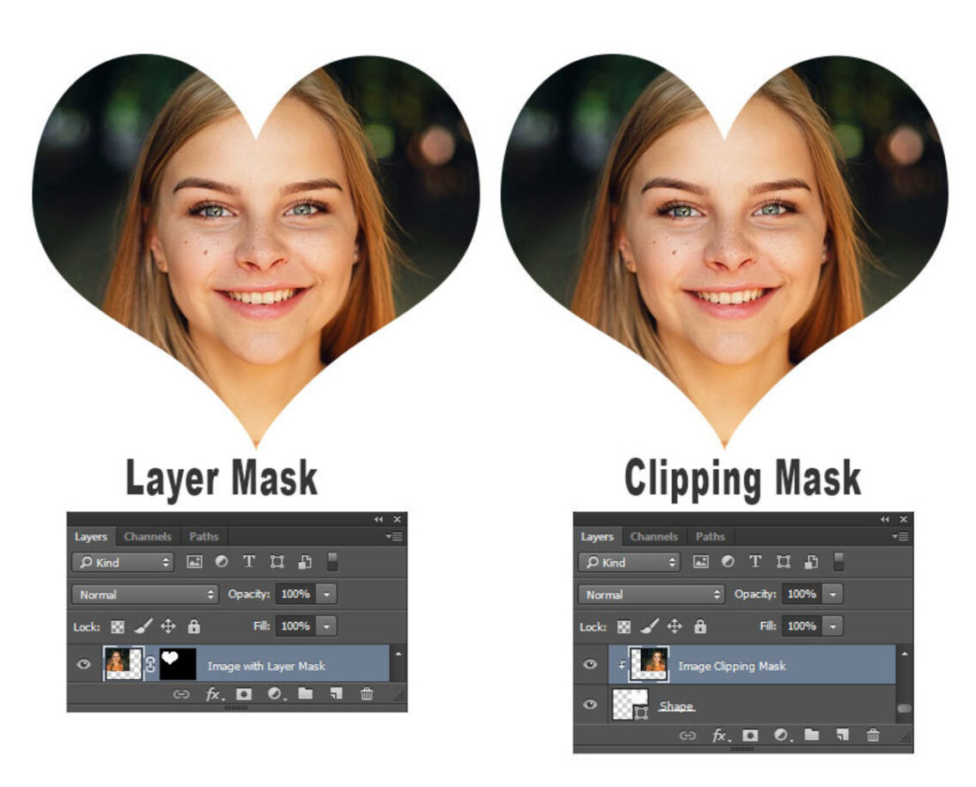Enable Lock transparent pixels
This screenshot has width=976, height=787.
pos(118,626)
